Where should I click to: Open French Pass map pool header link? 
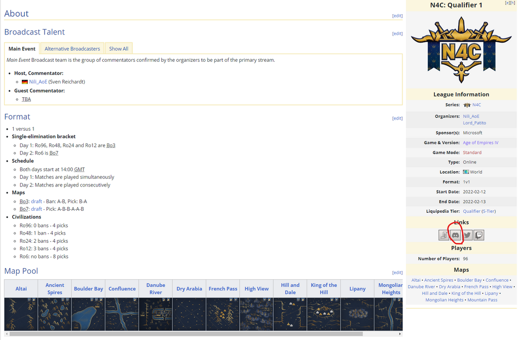click(x=223, y=289)
